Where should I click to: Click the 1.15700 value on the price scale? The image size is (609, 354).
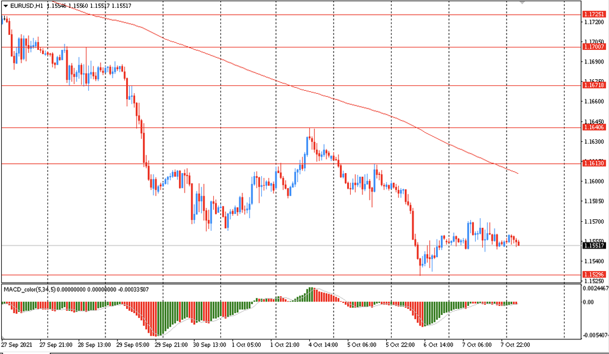coord(594,221)
